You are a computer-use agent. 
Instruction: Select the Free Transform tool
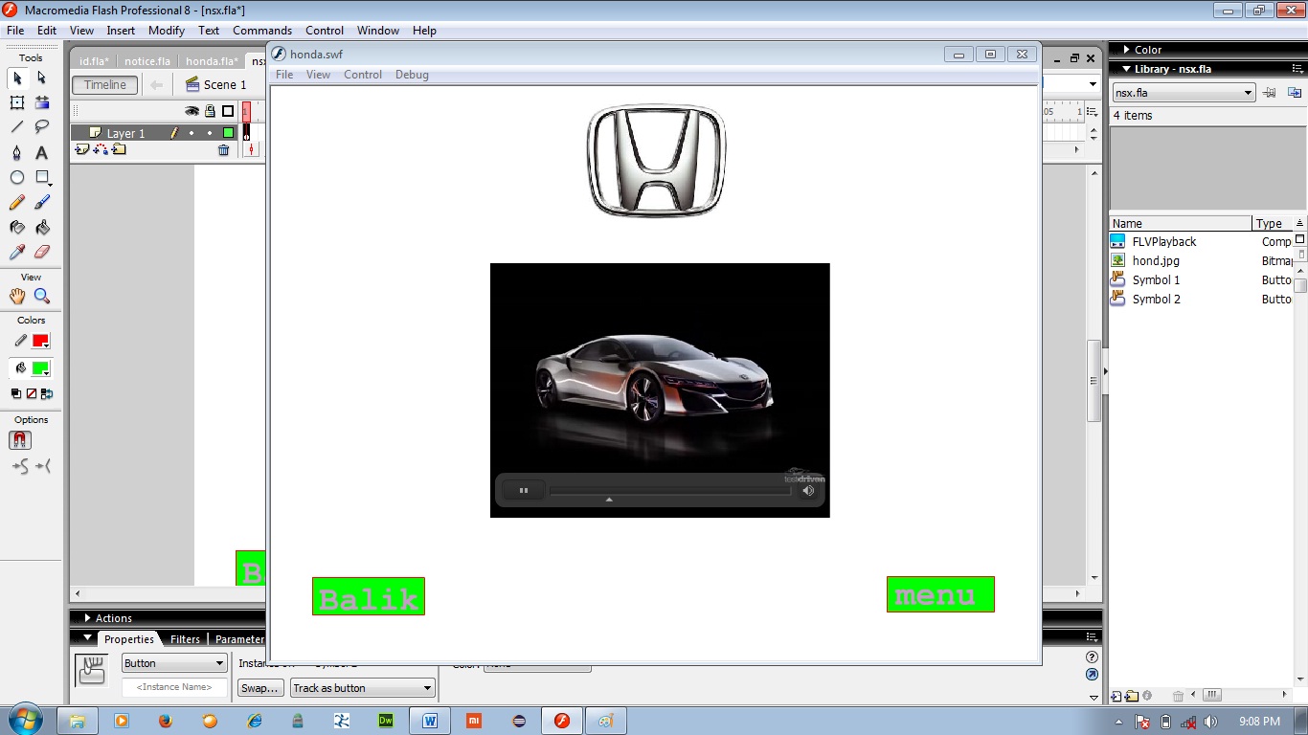point(17,102)
